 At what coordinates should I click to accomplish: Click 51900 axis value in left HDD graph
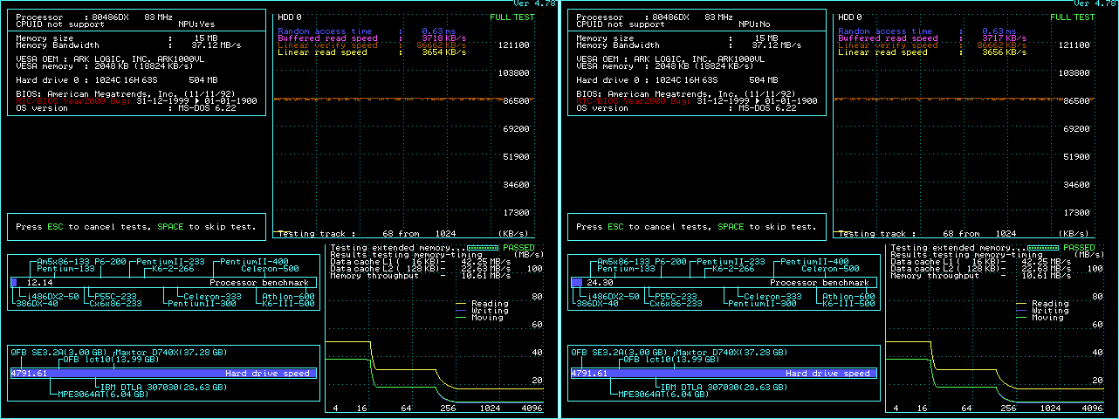tap(515, 157)
